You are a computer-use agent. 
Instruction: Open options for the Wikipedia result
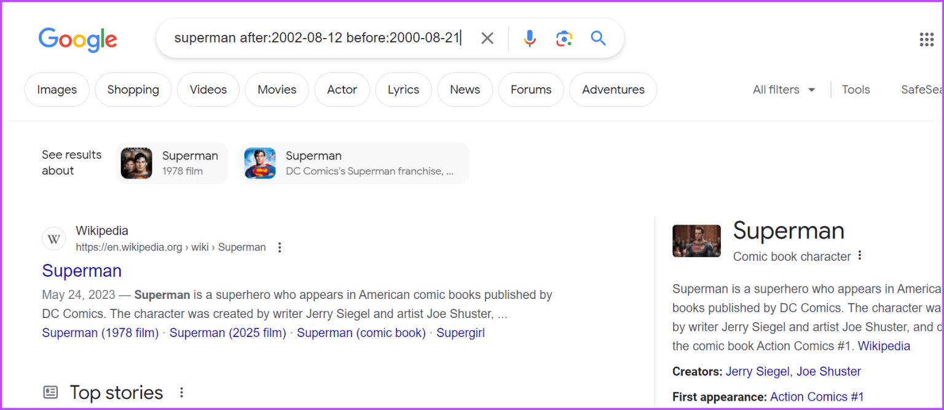(280, 247)
